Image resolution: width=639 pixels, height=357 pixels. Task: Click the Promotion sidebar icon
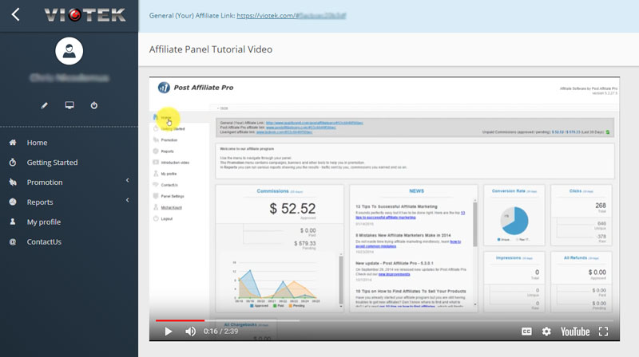(13, 182)
